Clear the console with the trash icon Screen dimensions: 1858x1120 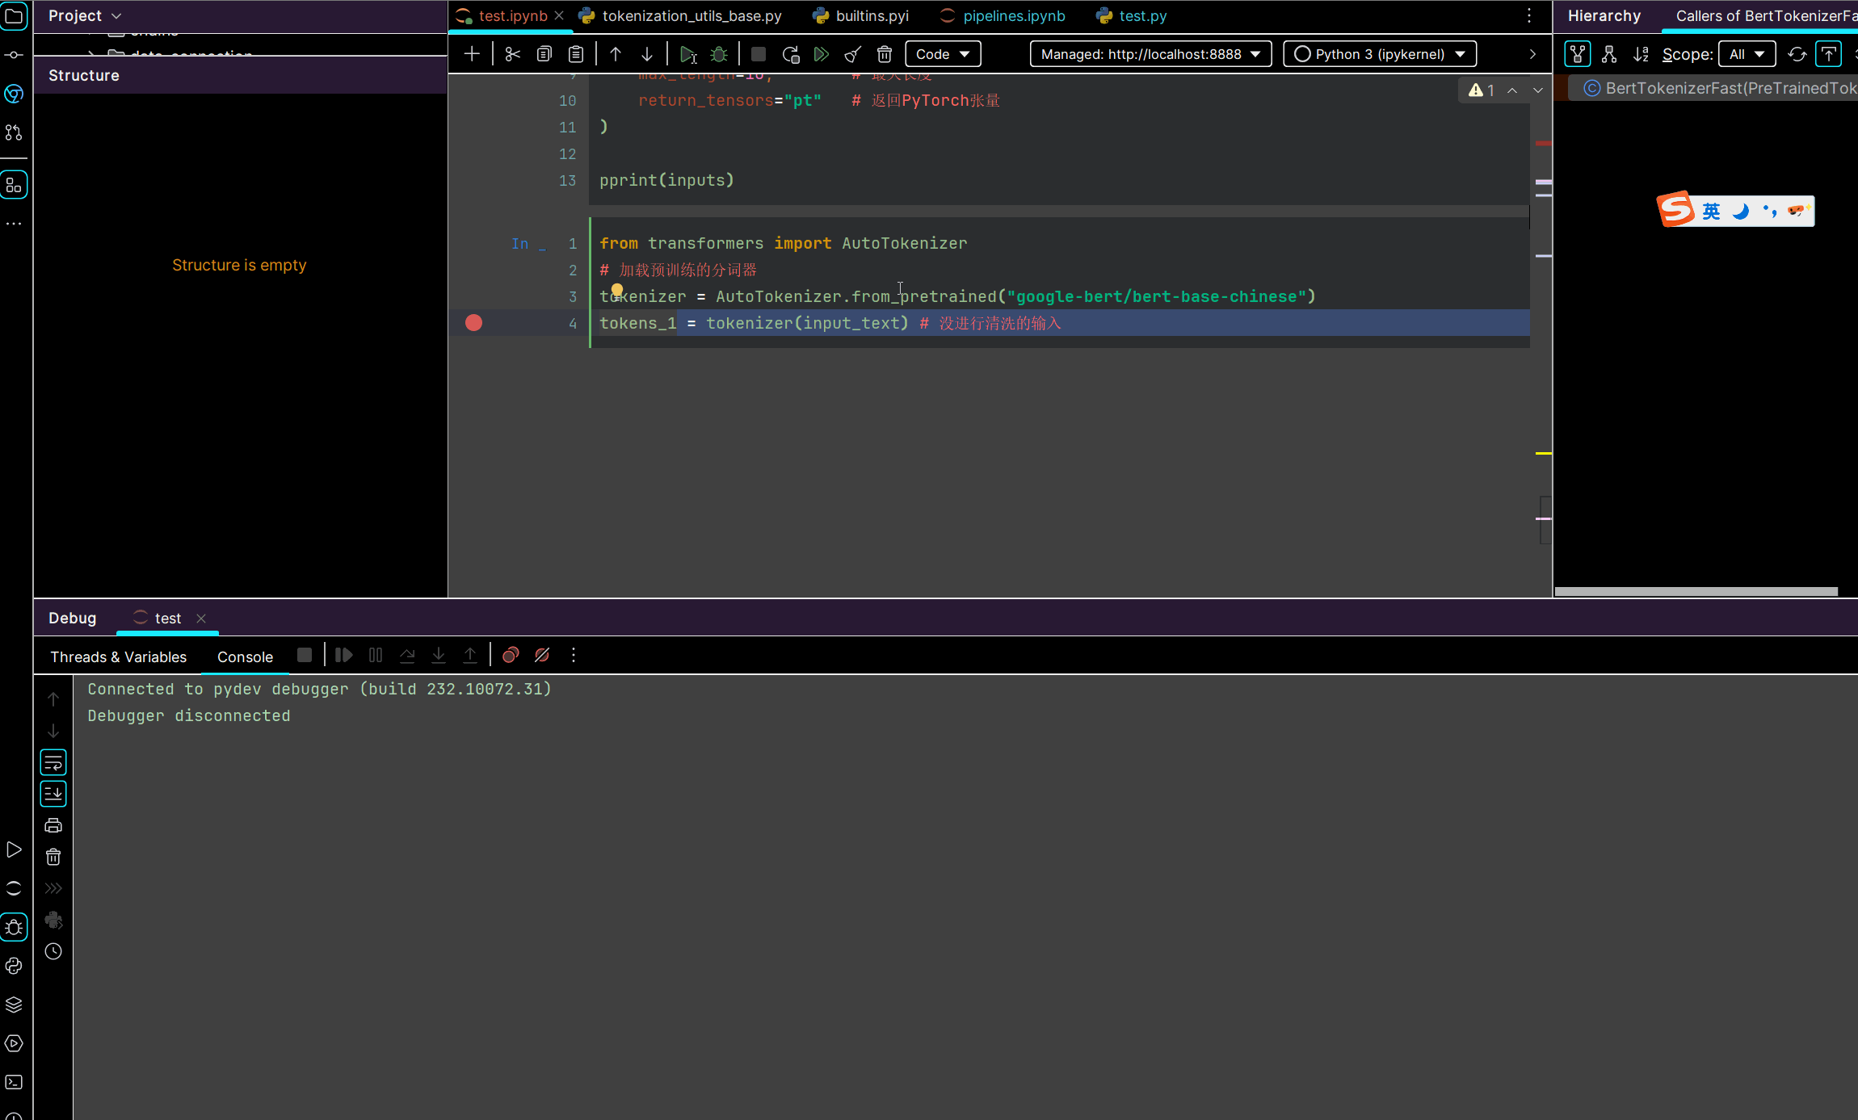point(53,857)
